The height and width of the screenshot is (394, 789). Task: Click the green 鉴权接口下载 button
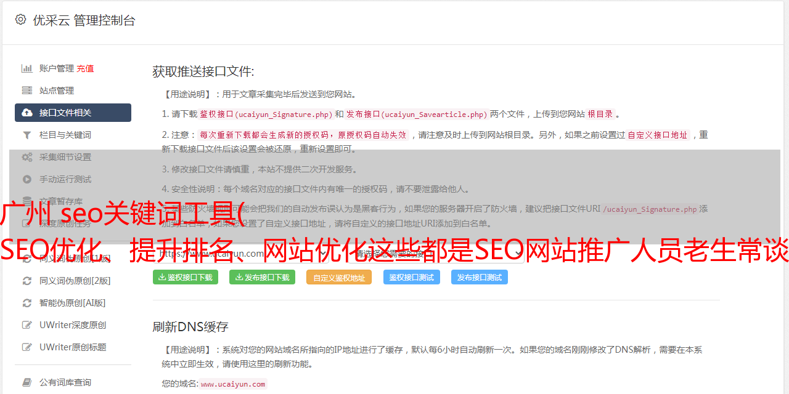point(186,277)
